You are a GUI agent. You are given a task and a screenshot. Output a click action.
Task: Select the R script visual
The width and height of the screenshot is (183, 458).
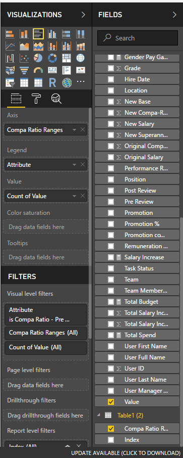[x=52, y=83]
